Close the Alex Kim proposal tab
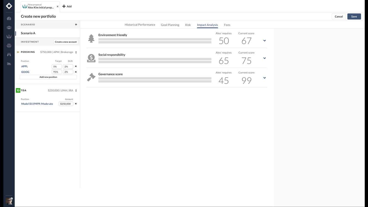This screenshot has height=207, width=368. click(58, 6)
